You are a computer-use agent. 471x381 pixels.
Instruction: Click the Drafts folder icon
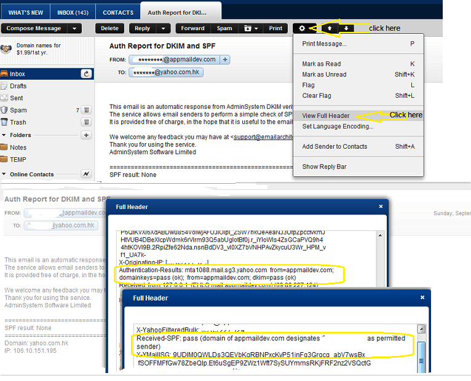point(4,86)
